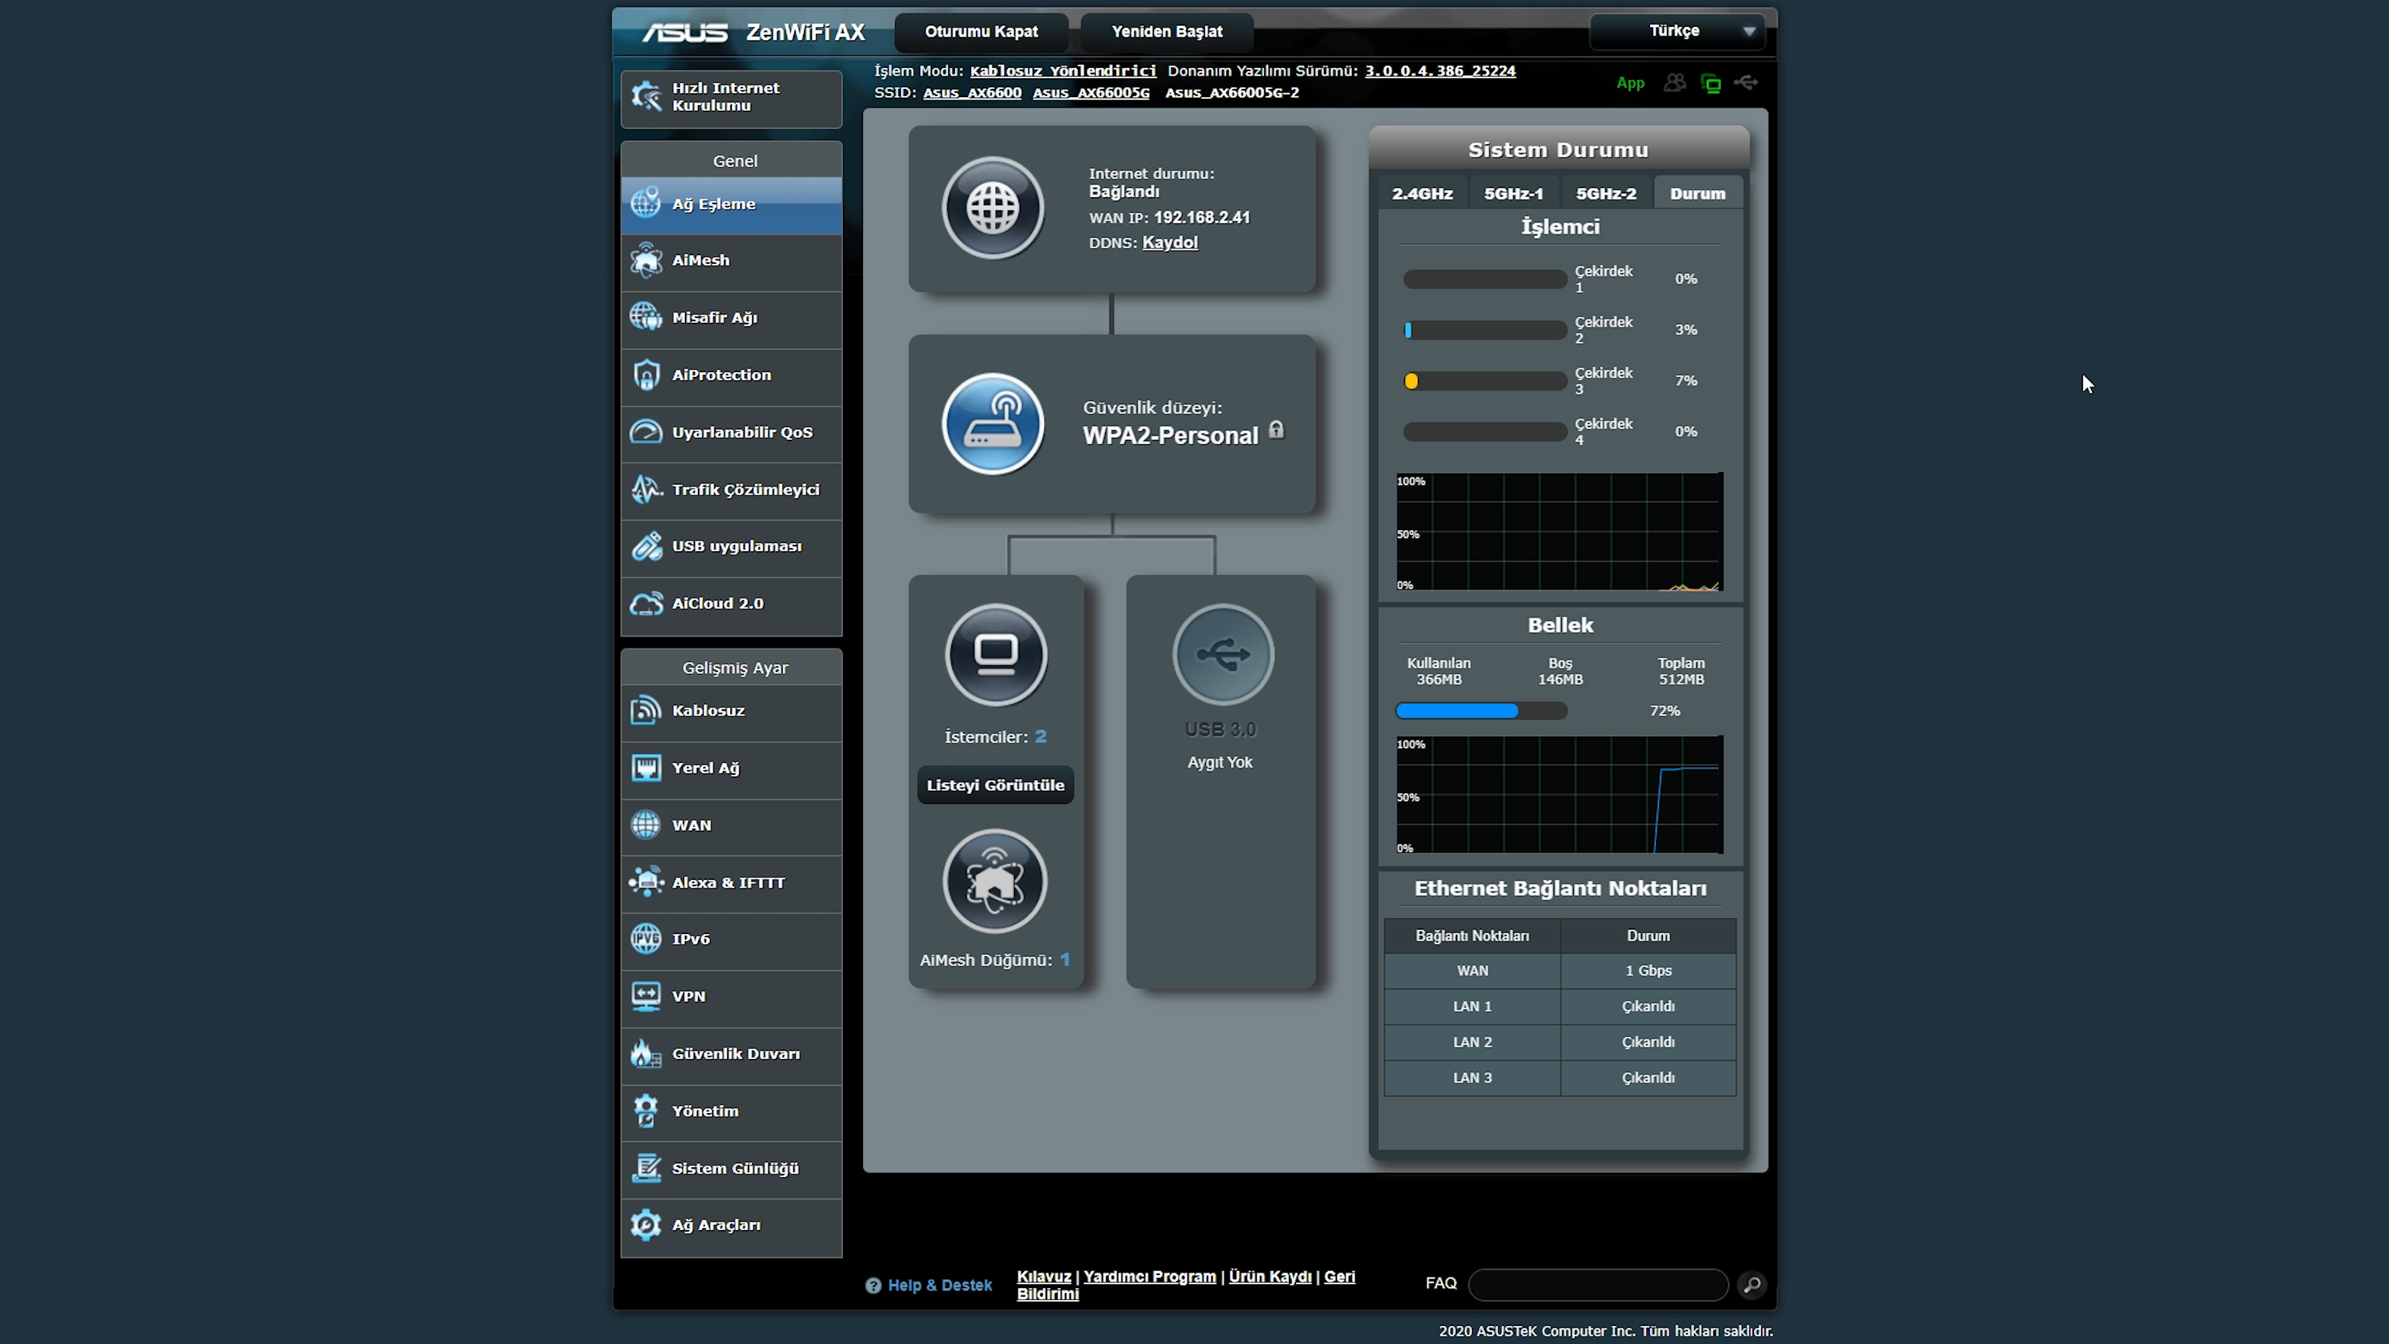The height and width of the screenshot is (1344, 2389).
Task: Open VPN settings
Action: click(x=731, y=998)
